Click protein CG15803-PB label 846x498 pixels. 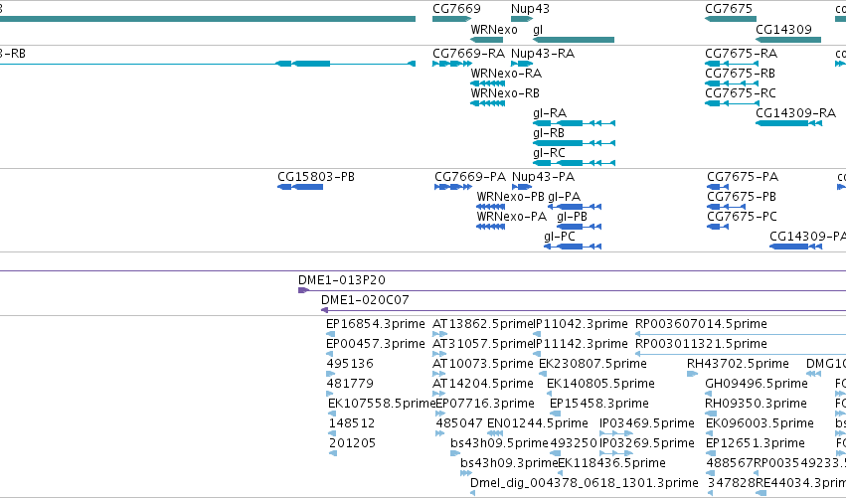pos(315,177)
